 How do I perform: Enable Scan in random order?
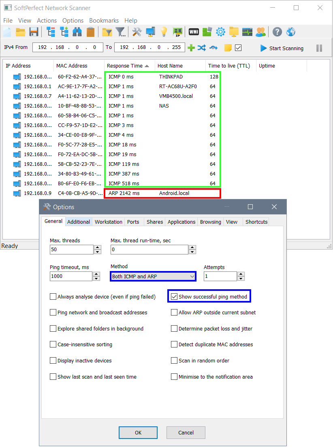(174, 360)
